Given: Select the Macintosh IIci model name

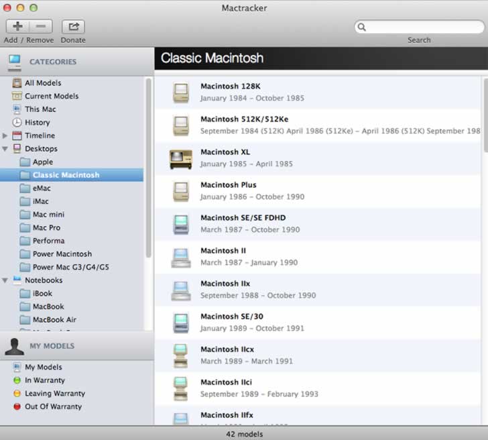Looking at the screenshot, I should point(227,382).
